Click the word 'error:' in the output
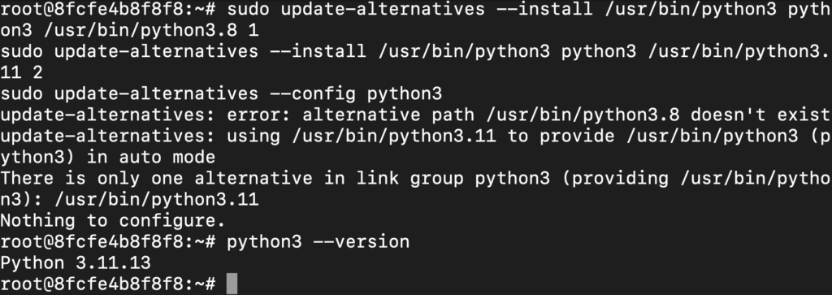Screen dimensions: 832x295 tap(259, 115)
